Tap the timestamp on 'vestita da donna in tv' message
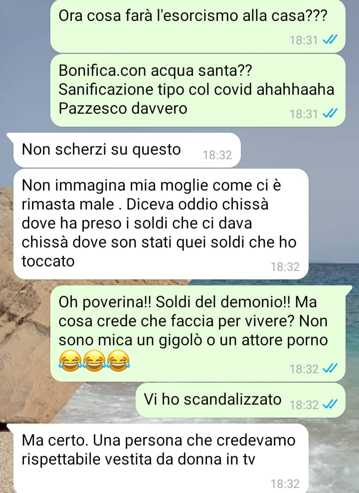 click(x=285, y=484)
